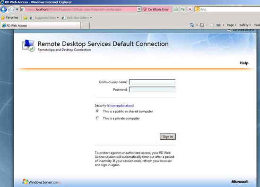The width and height of the screenshot is (260, 187).
Task: Go back with the Back arrow button
Action: tap(4, 9)
